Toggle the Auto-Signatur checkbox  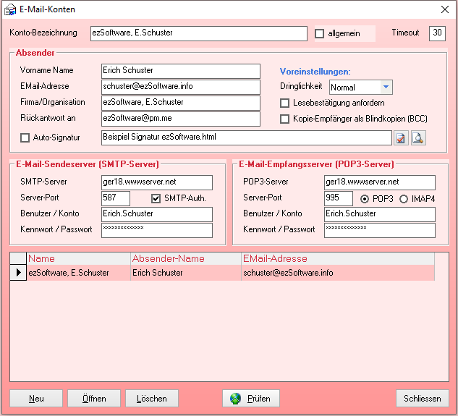tap(25, 137)
